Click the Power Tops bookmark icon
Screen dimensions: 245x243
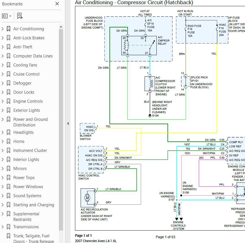(x=8, y=178)
